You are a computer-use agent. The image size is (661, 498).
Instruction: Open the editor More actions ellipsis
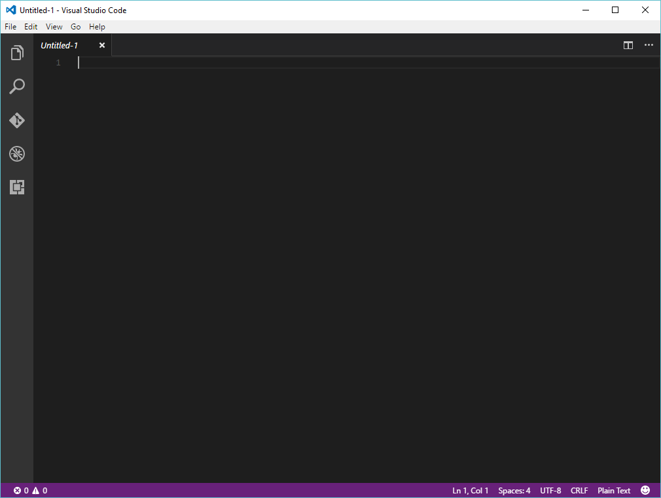[x=649, y=45]
